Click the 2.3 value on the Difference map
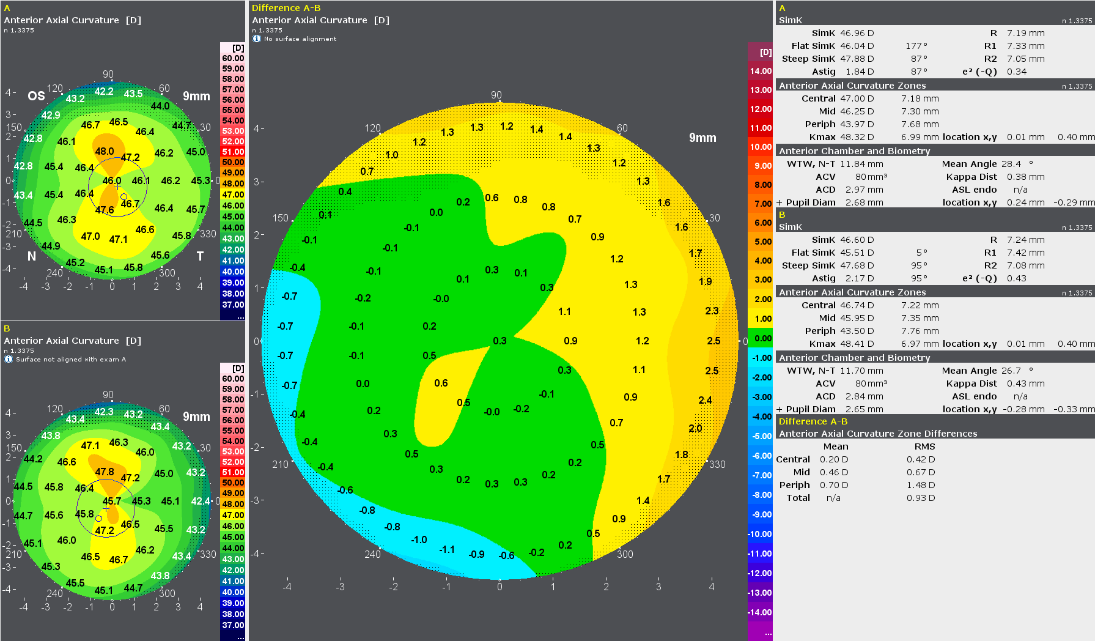Image resolution: width=1095 pixels, height=641 pixels. click(x=712, y=311)
